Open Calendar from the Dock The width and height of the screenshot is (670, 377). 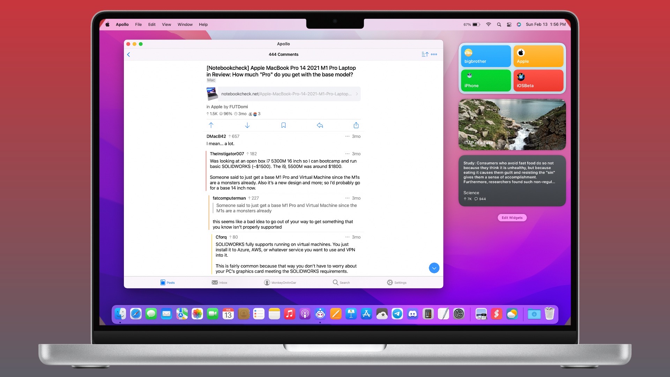(x=228, y=314)
